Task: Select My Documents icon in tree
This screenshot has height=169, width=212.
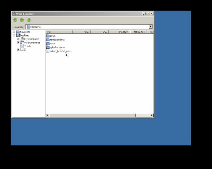Action: point(22,43)
